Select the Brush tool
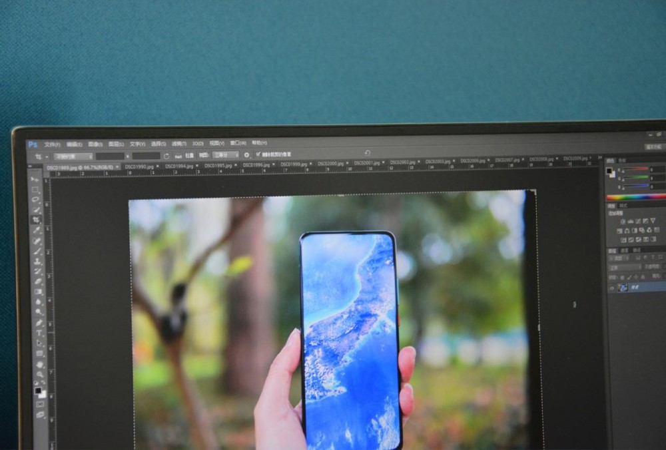The image size is (666, 450). pyautogui.click(x=37, y=251)
